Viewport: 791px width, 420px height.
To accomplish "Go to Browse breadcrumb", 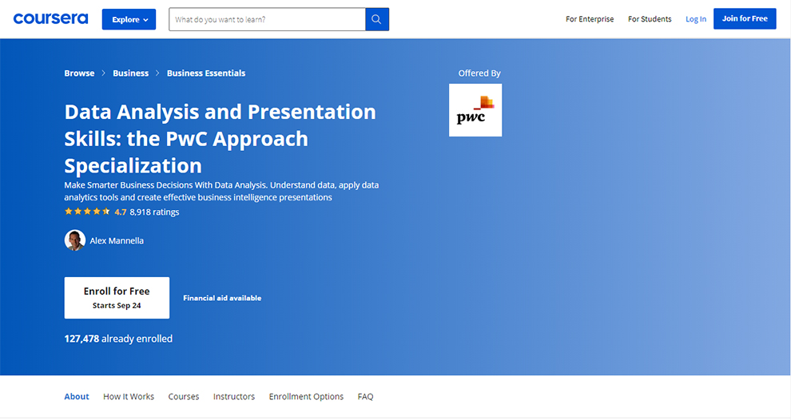I will click(x=79, y=73).
